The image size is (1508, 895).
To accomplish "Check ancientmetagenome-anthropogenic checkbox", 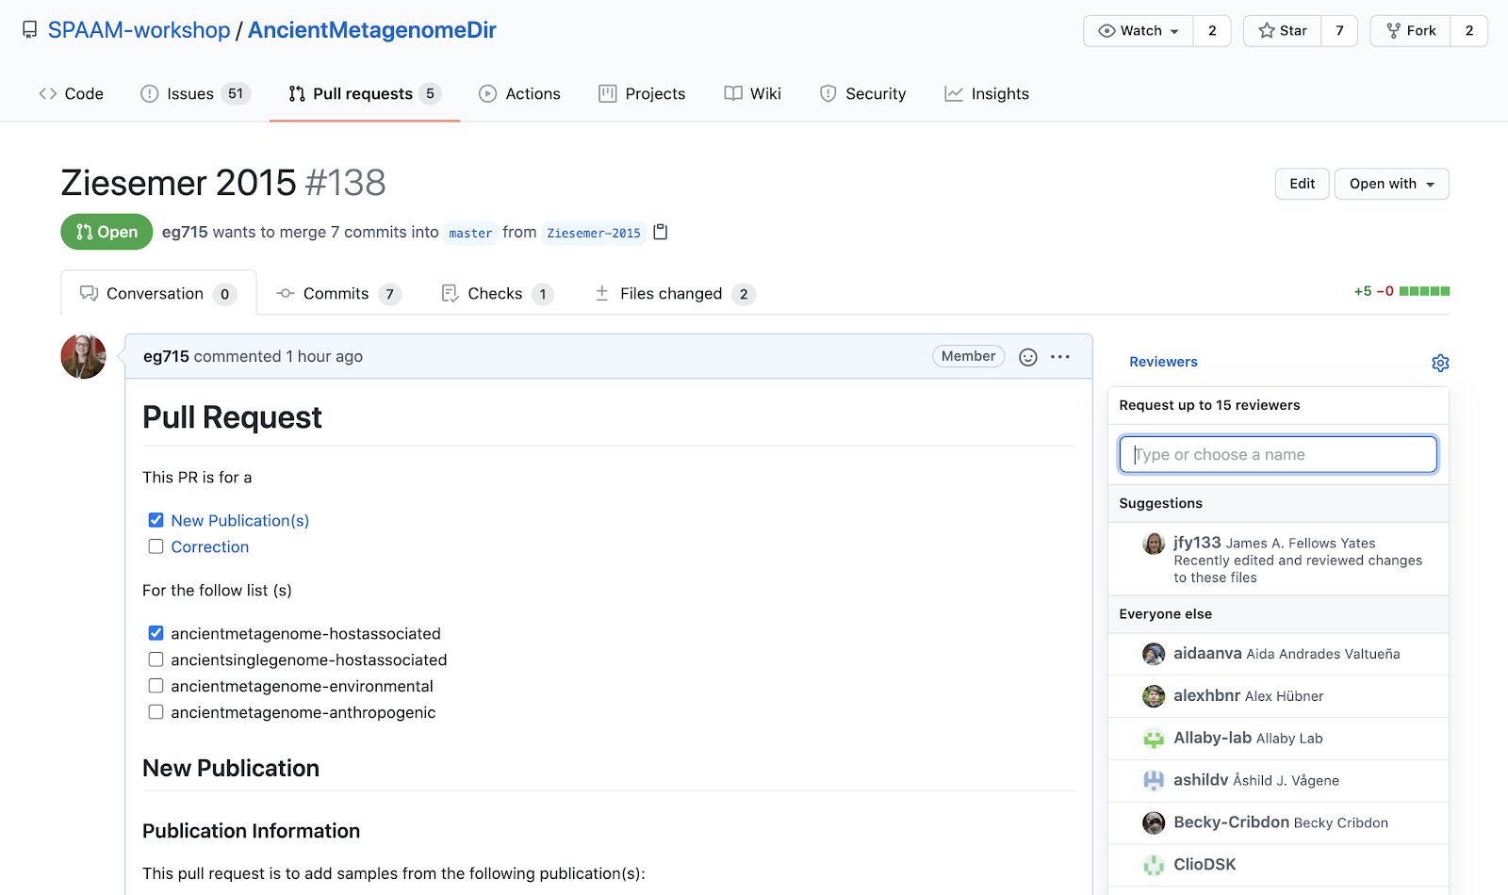I will pos(156,712).
